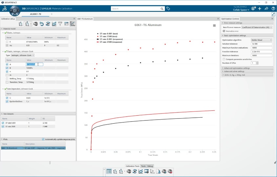Click the material blob with blue arrow icon
This screenshot has width=277, height=177.
pos(164,171)
